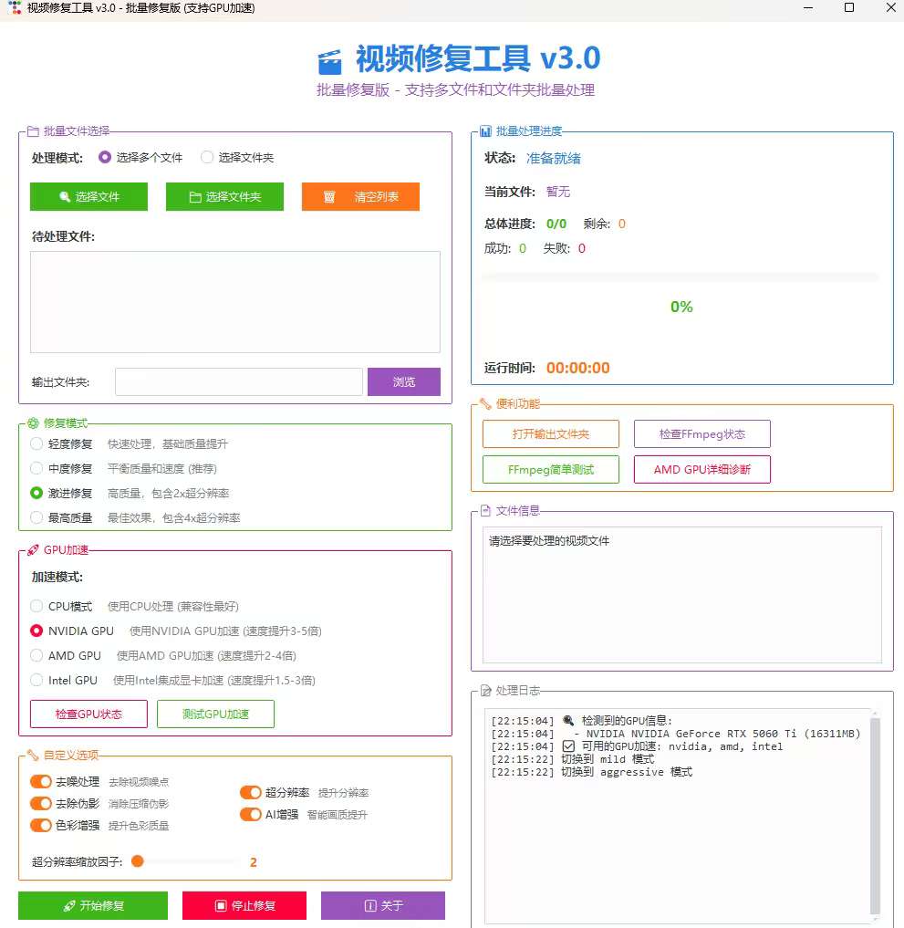This screenshot has height=928, width=904.
Task: Click the app icon in the title bar
Action: [x=15, y=7]
